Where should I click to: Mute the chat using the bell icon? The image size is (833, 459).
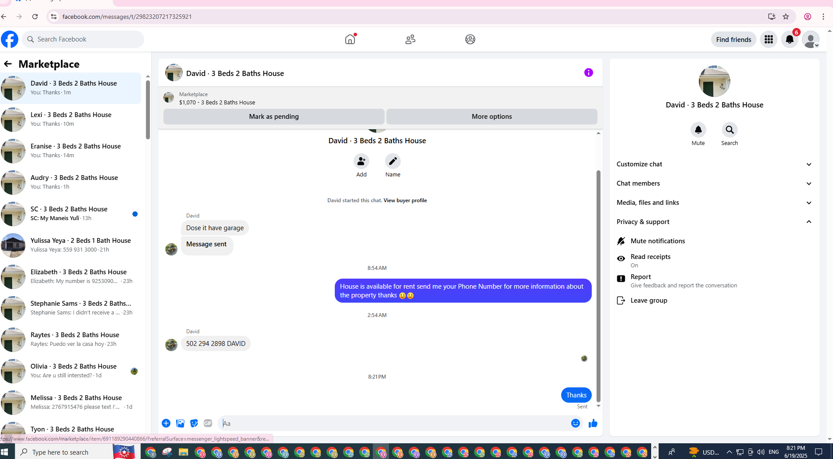pyautogui.click(x=698, y=130)
